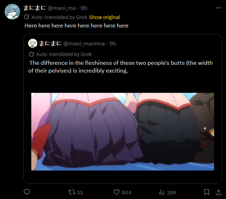Click the 9h timestamp on the main post

tap(84, 8)
